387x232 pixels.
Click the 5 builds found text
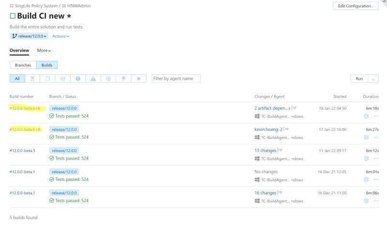point(23,218)
